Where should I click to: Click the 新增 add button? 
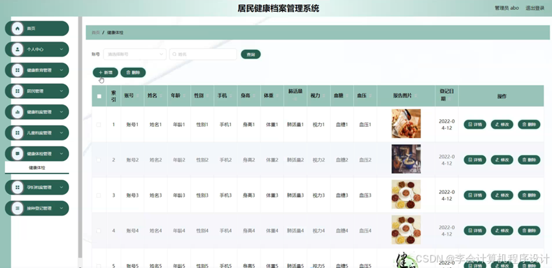(105, 72)
